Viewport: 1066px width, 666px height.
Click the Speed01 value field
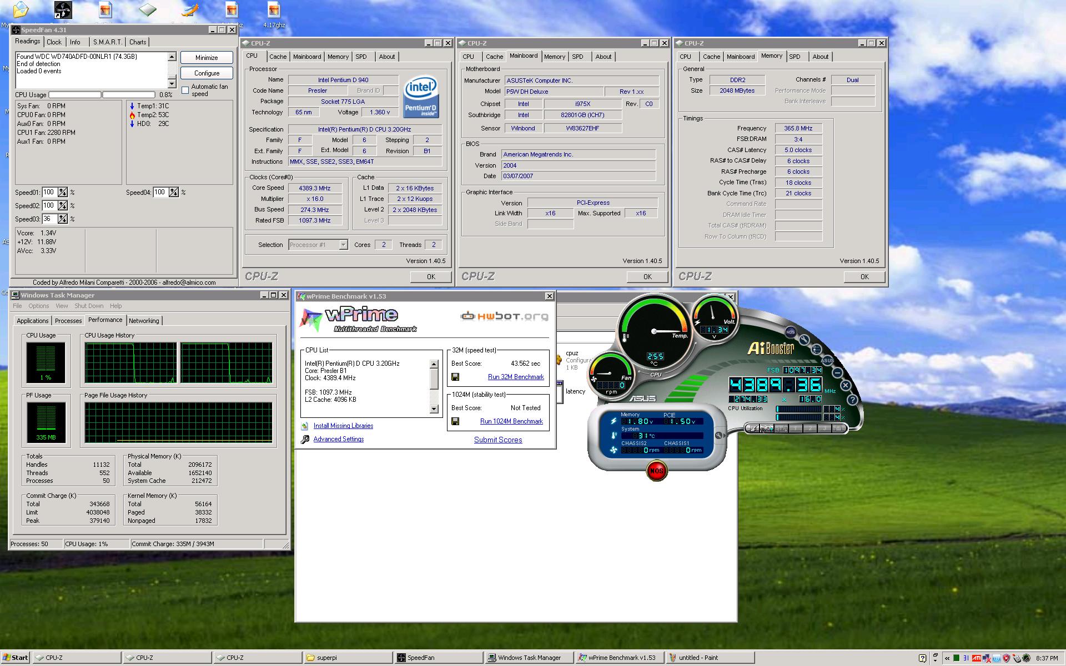(49, 192)
